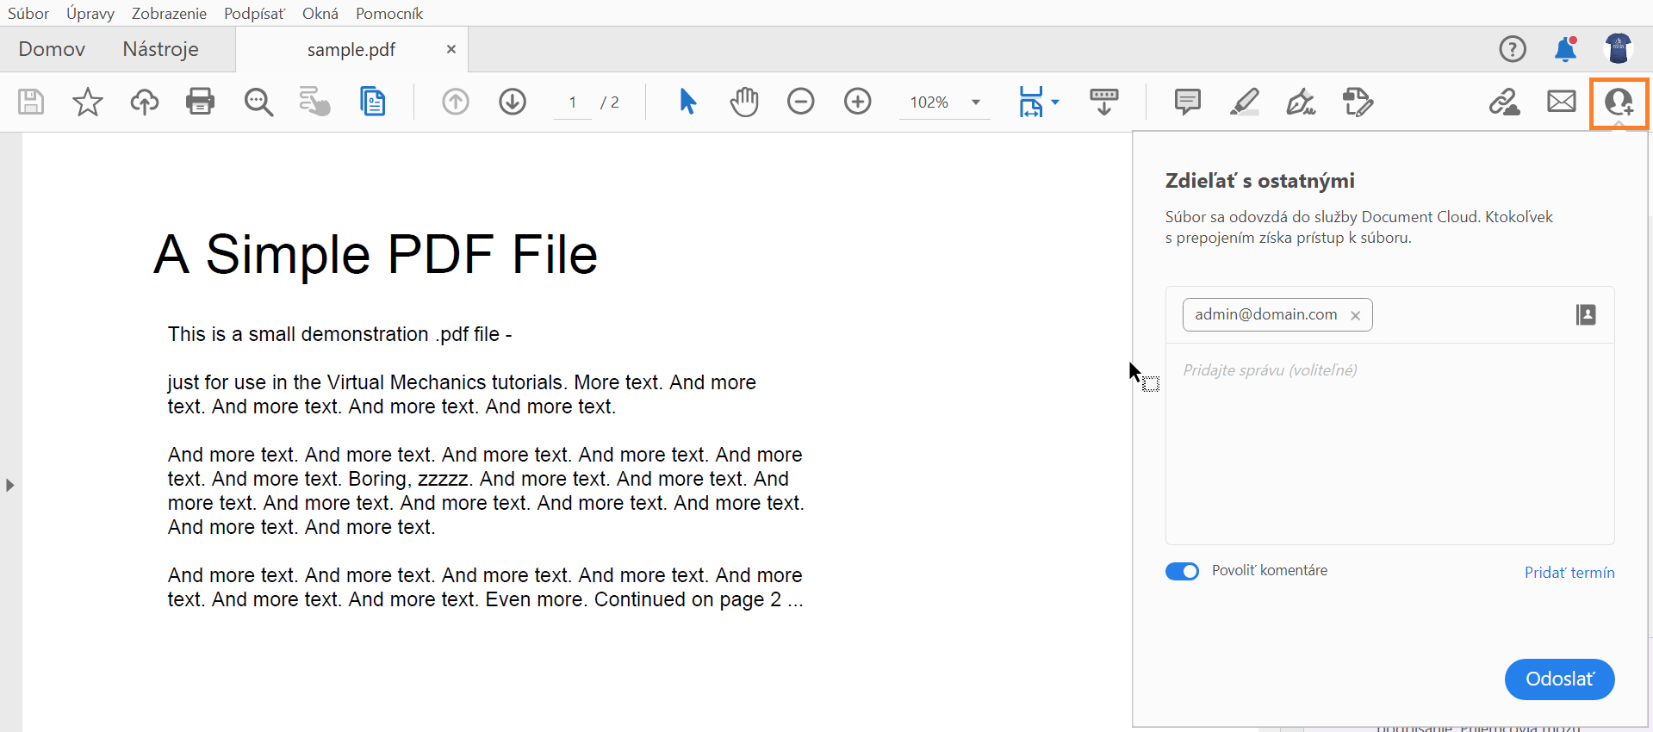Open the Zobrazenie menu

pos(169,13)
